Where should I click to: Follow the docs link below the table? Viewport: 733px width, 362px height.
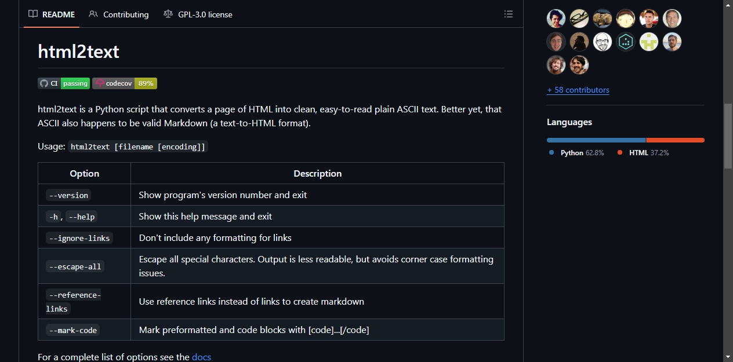pyautogui.click(x=201, y=357)
